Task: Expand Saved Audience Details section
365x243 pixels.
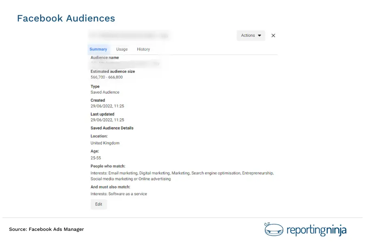Action: pos(112,128)
